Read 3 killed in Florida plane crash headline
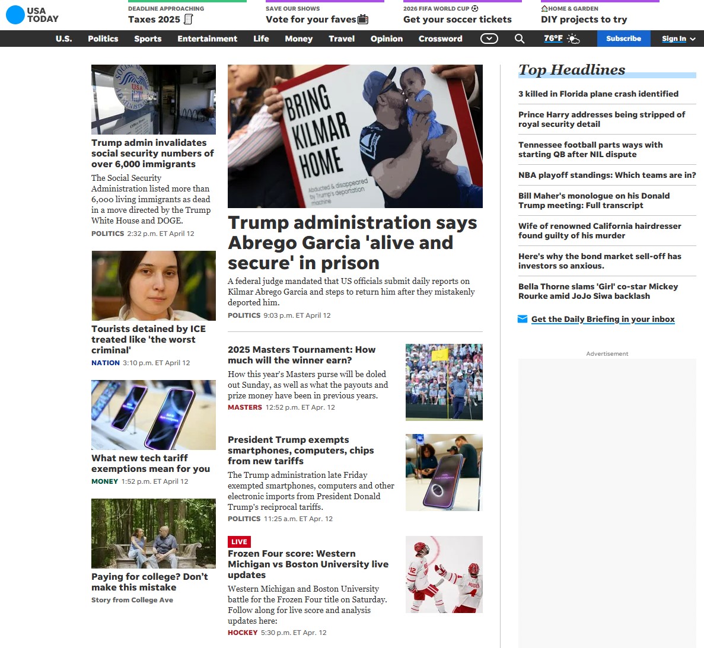The height and width of the screenshot is (648, 704). click(x=598, y=94)
